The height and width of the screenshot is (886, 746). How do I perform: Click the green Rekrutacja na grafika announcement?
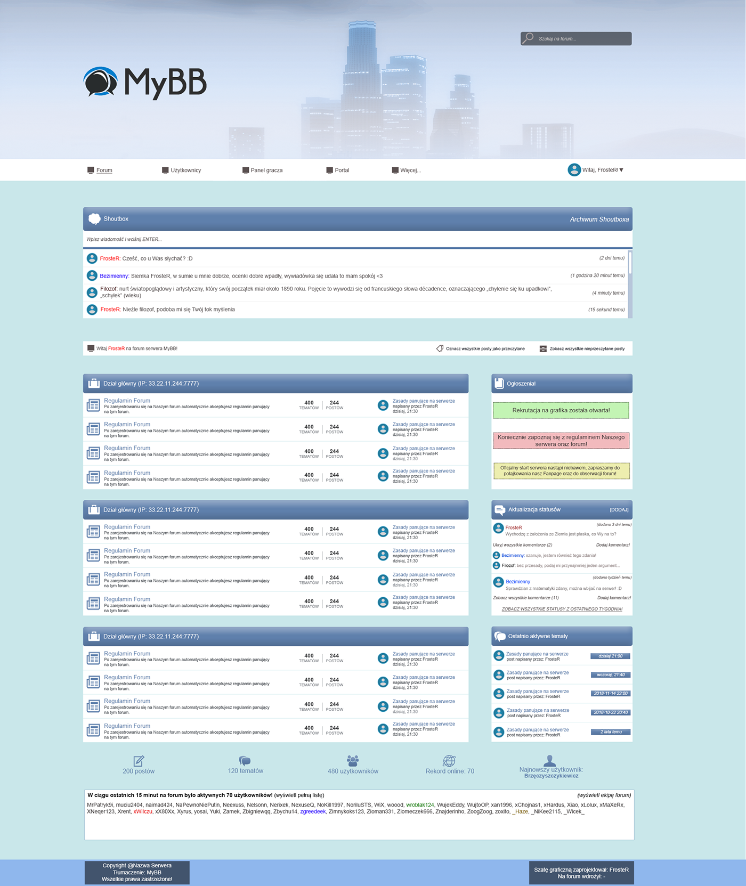(561, 410)
